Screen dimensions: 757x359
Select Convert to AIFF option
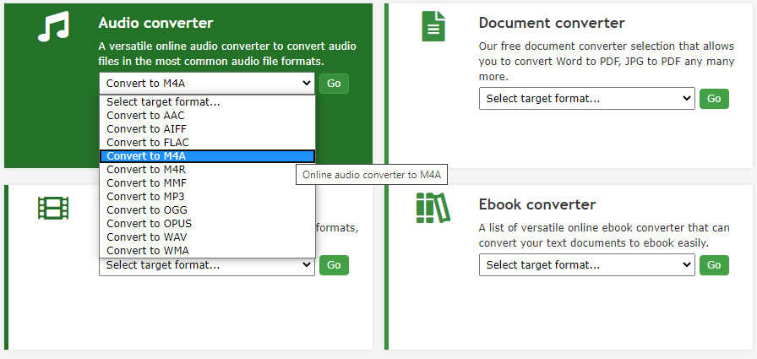(x=207, y=129)
